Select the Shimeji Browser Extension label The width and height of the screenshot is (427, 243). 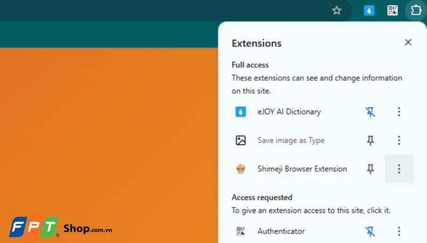302,169
